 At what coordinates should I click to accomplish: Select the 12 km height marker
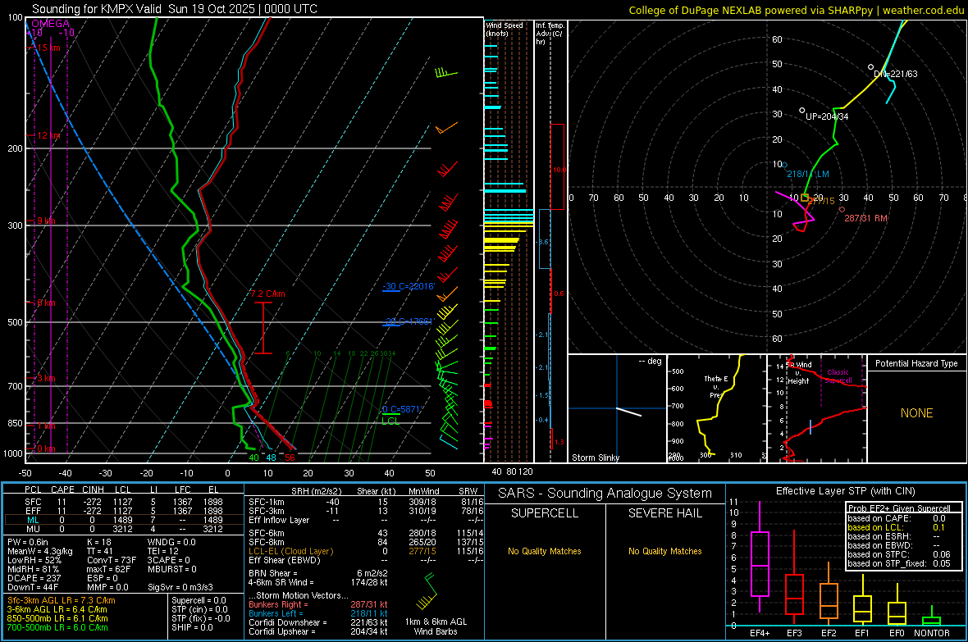tap(48, 135)
